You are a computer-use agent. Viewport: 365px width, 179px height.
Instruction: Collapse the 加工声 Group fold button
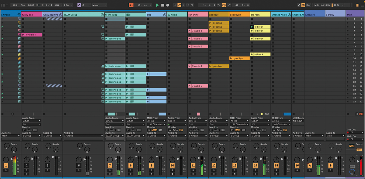tap(102, 15)
